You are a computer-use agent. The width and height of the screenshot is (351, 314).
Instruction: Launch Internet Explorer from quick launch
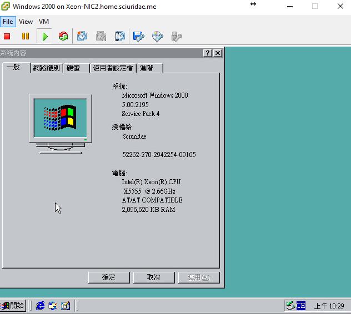[x=41, y=306]
